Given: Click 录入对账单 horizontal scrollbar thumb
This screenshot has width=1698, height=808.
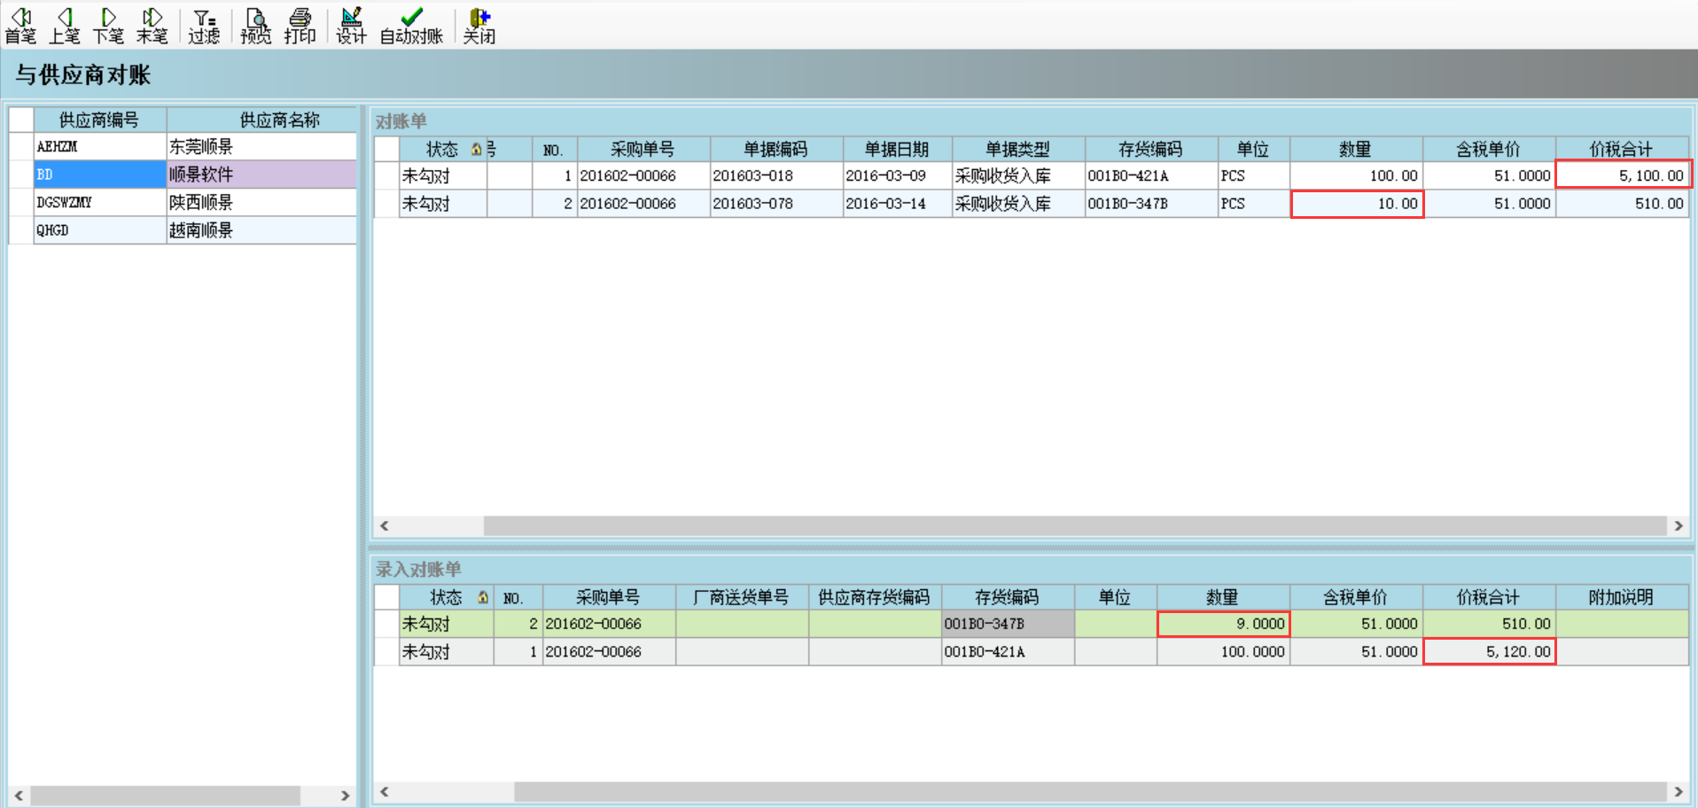Looking at the screenshot, I should 1090,791.
